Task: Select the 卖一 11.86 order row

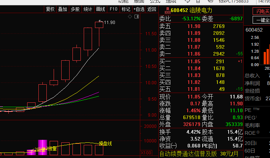Action: tap(201, 54)
